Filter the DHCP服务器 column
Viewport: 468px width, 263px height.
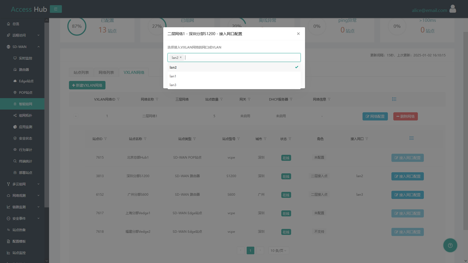291,99
